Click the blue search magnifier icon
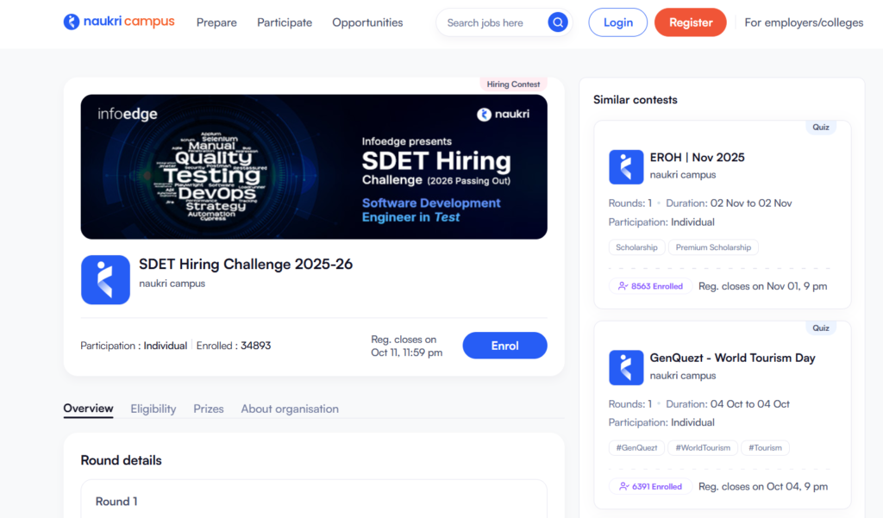 pyautogui.click(x=558, y=22)
